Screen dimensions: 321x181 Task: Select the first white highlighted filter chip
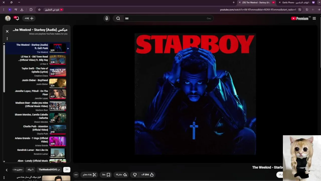tap(67, 170)
